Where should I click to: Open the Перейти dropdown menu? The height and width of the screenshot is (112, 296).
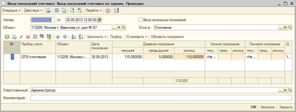[x=94, y=10]
